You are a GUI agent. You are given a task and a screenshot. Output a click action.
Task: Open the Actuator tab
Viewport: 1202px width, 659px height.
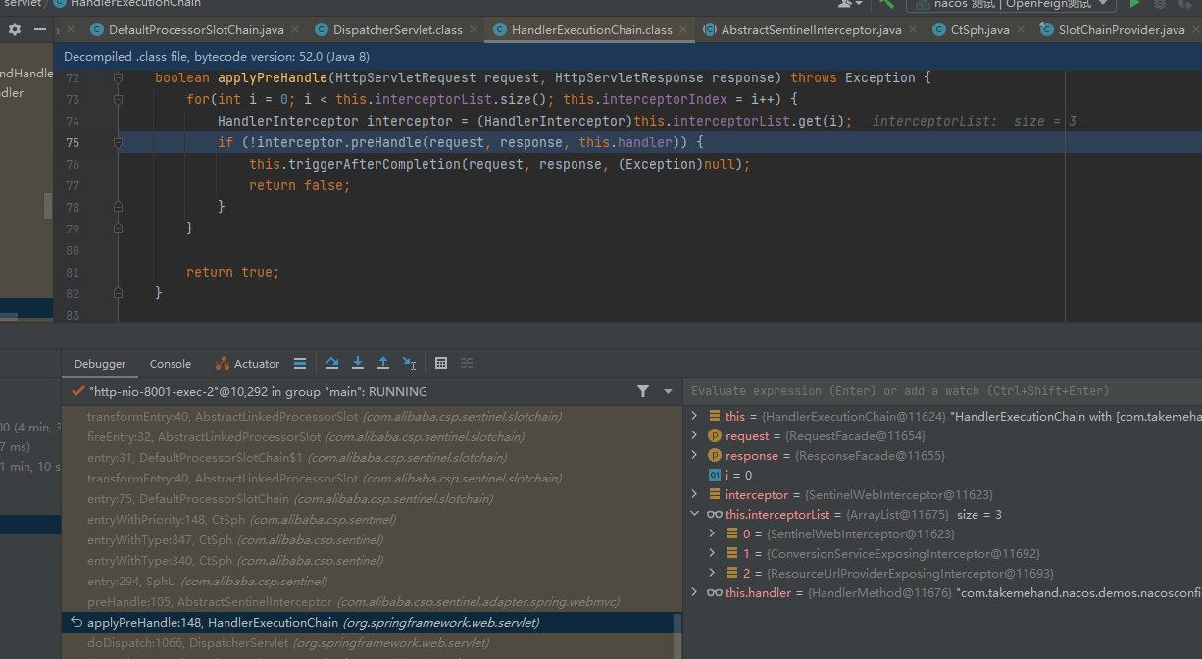click(x=248, y=364)
